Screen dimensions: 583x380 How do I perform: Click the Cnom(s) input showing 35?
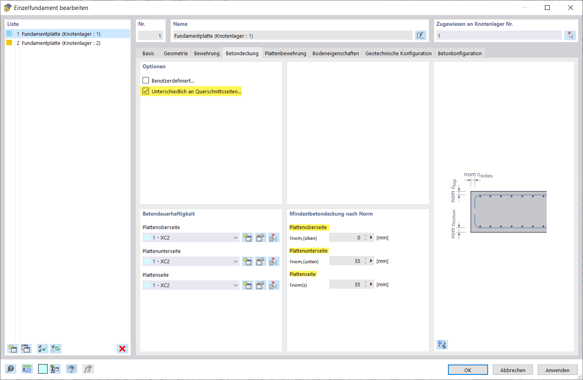coord(346,284)
